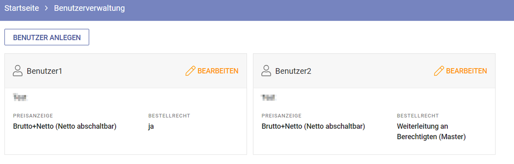Click the blurred text under Benutzer1
Viewport: 514px width, 164px height.
(x=20, y=97)
